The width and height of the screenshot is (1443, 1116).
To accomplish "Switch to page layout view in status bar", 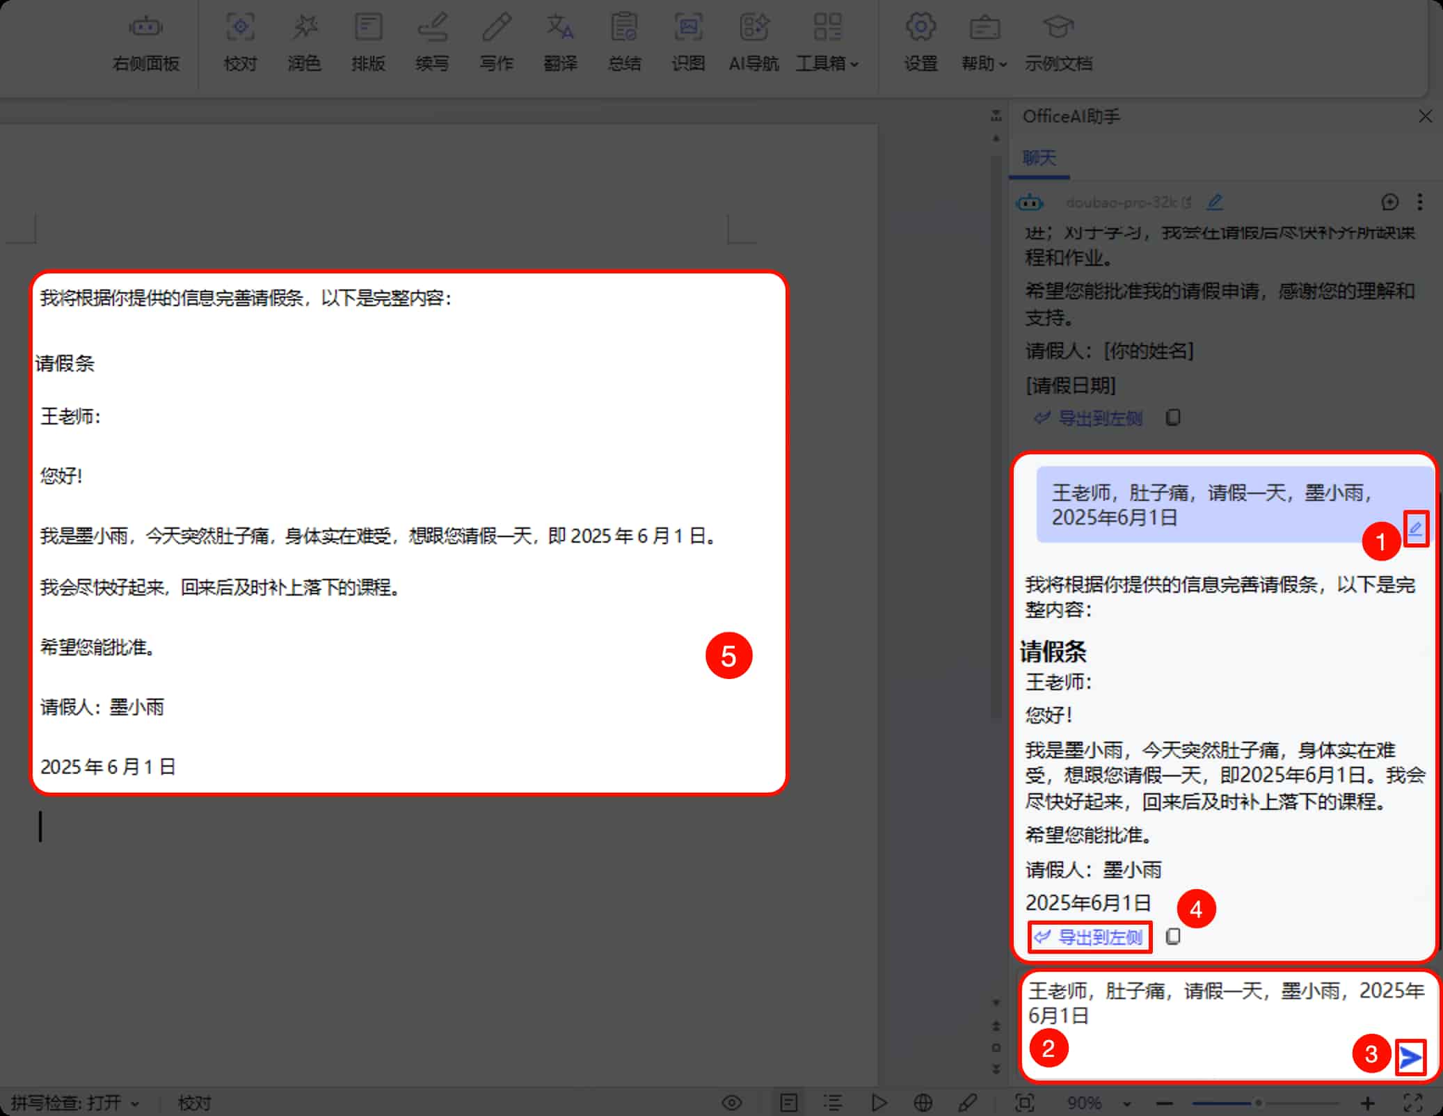I will (x=788, y=1103).
